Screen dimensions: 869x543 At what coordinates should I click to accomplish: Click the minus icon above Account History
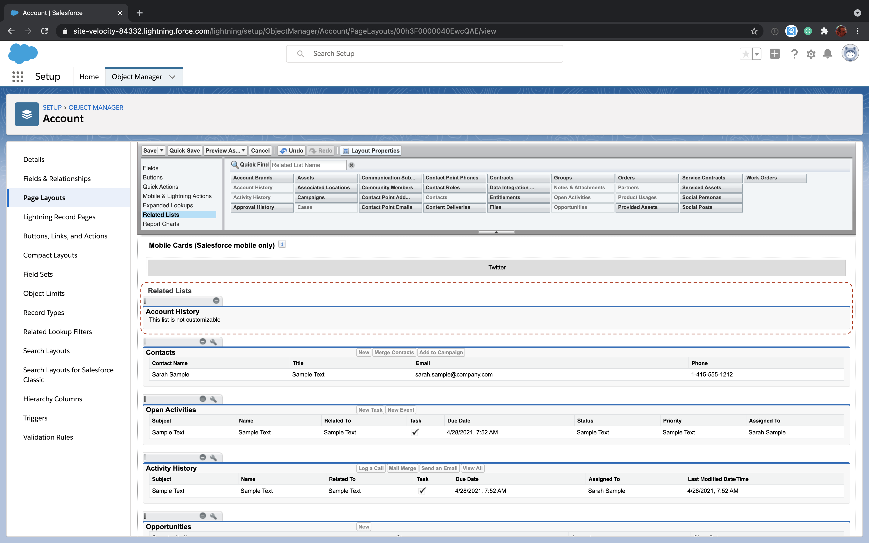coord(216,300)
